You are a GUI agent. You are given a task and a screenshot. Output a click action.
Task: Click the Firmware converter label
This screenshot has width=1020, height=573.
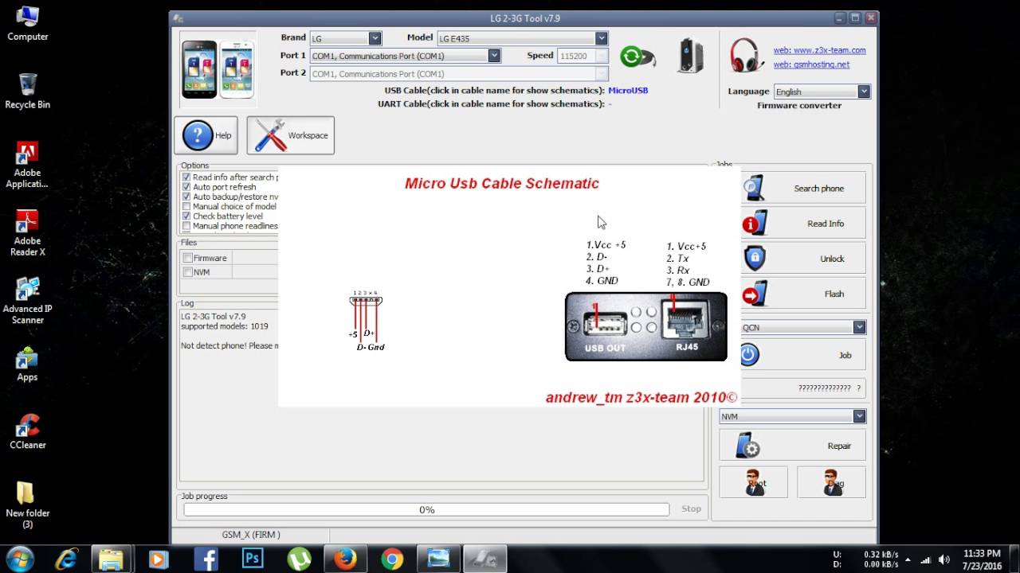coord(799,105)
